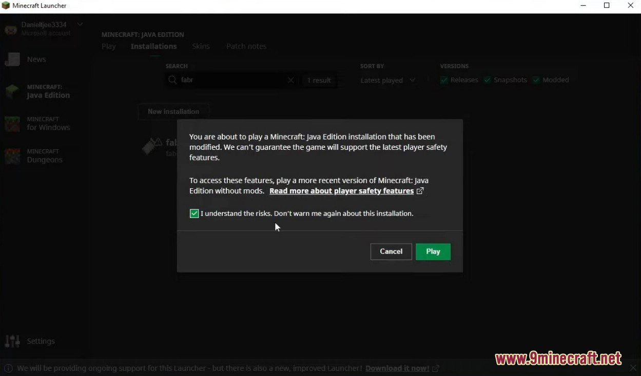641x376 pixels.
Task: Toggle the Releases versions checkbox
Action: [x=444, y=80]
